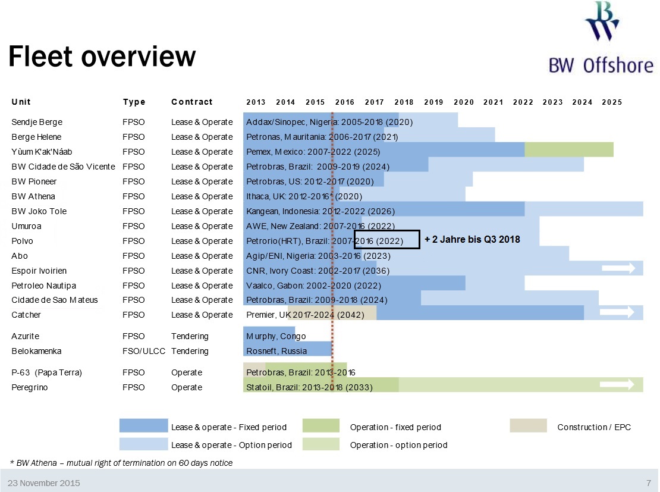Click the Operation option period legend swatch

(320, 444)
